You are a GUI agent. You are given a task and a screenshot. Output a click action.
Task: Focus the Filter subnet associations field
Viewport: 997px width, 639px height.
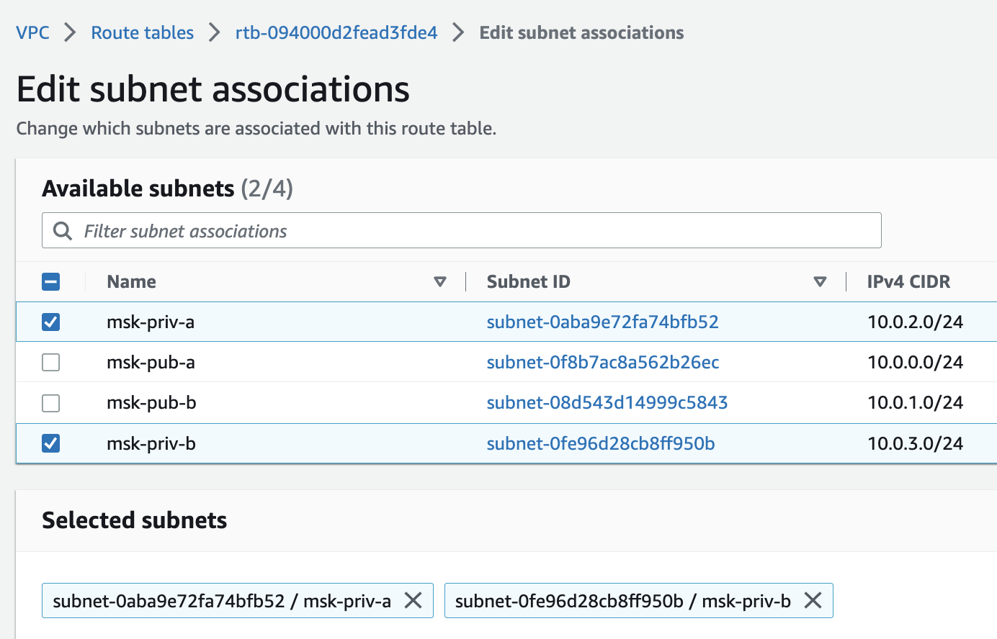(x=475, y=231)
